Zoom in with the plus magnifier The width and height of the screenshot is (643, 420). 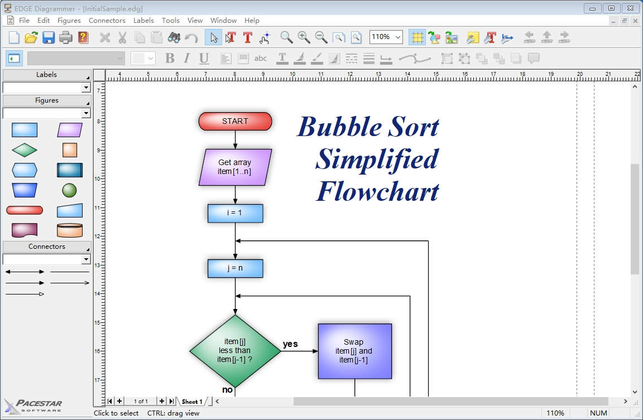tap(304, 38)
